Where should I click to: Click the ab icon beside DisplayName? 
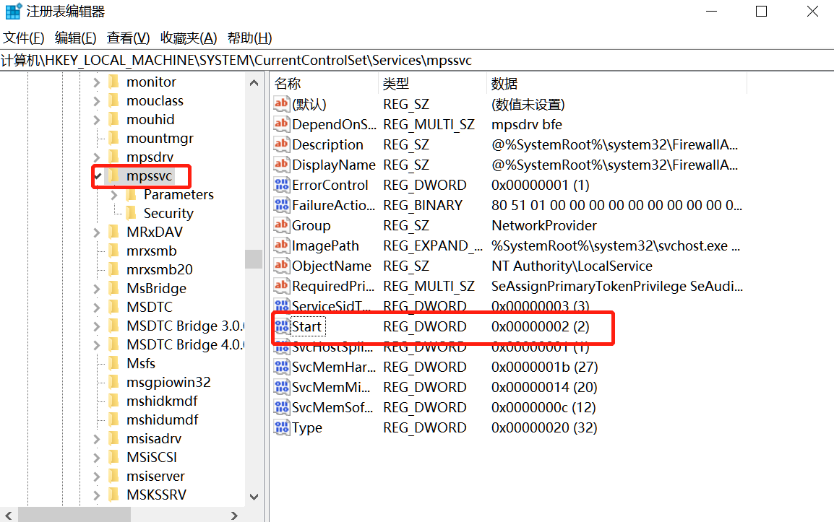[x=282, y=165]
